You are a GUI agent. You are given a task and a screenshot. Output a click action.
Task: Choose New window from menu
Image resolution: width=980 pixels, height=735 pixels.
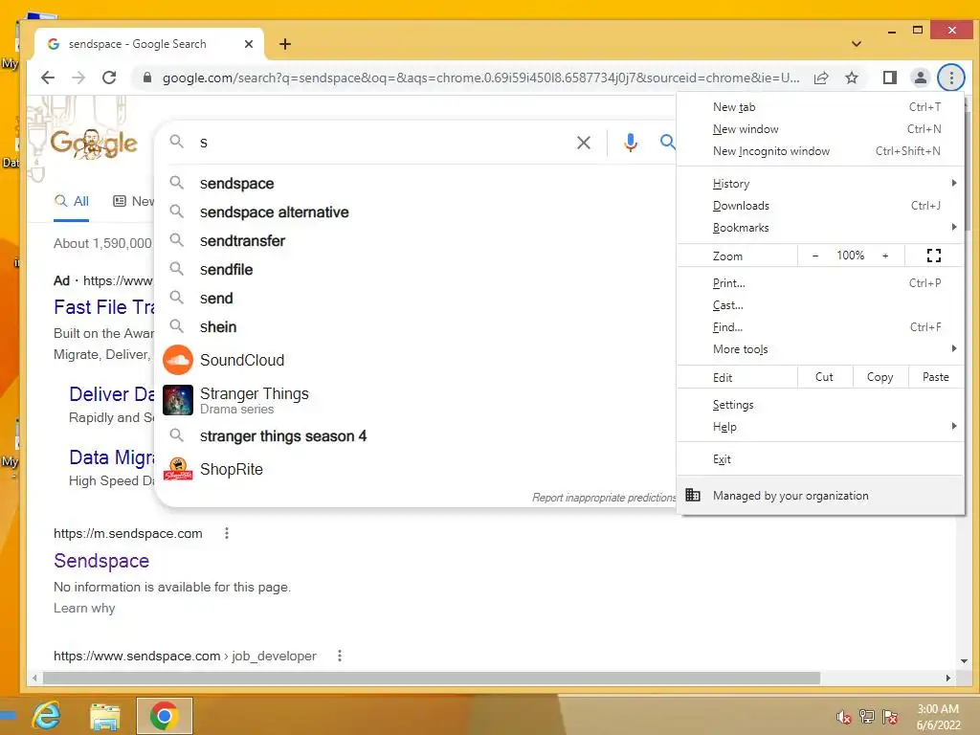coord(820,129)
